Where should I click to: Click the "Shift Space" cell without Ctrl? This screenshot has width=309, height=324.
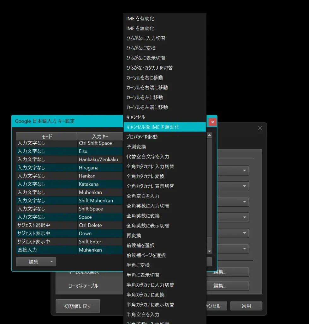(100, 209)
